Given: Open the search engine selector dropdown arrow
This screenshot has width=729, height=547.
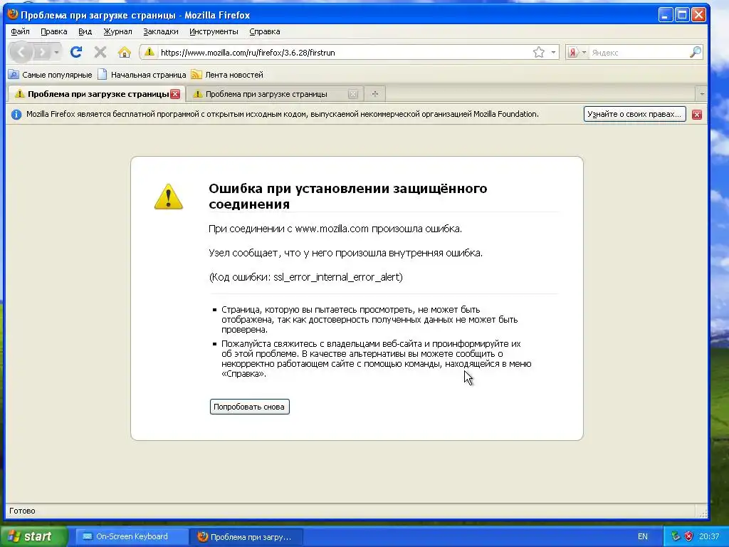Looking at the screenshot, I should 584,53.
